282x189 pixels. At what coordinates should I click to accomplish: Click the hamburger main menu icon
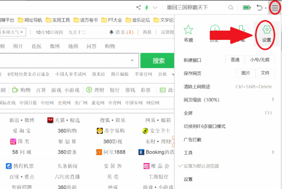(x=274, y=7)
